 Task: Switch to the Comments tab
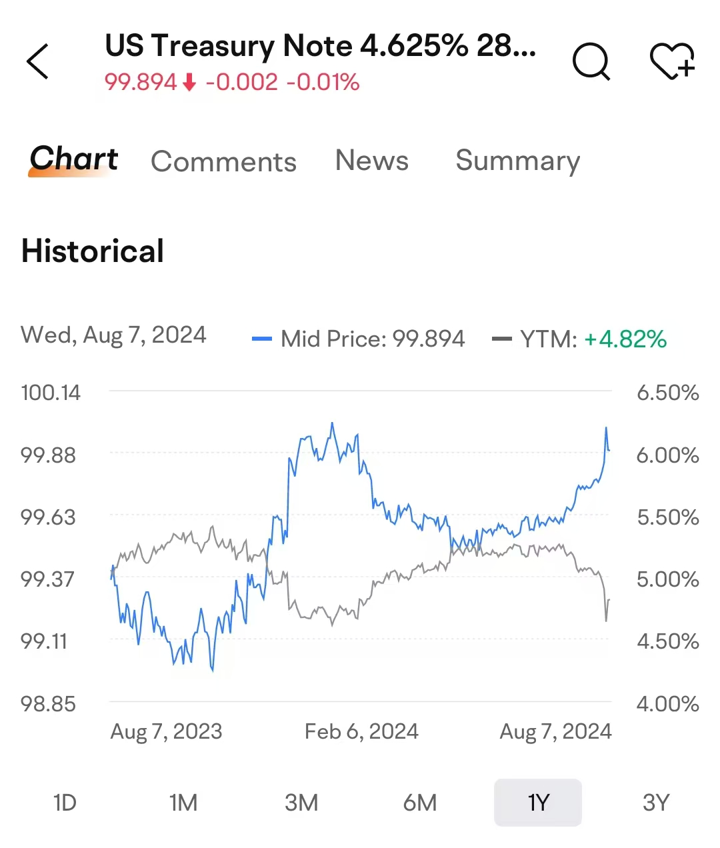coord(223,161)
